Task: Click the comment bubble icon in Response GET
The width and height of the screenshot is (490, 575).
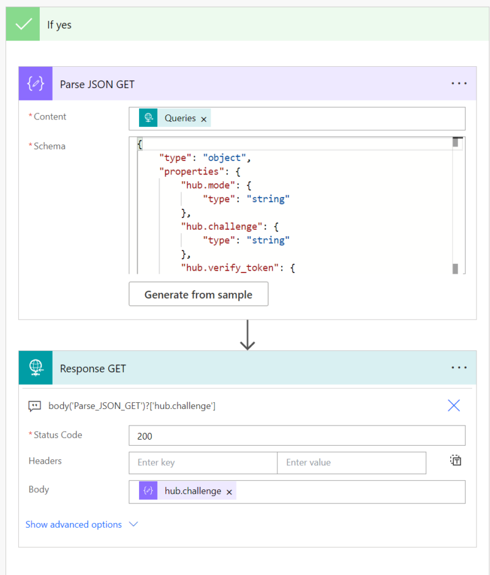Action: [x=35, y=406]
